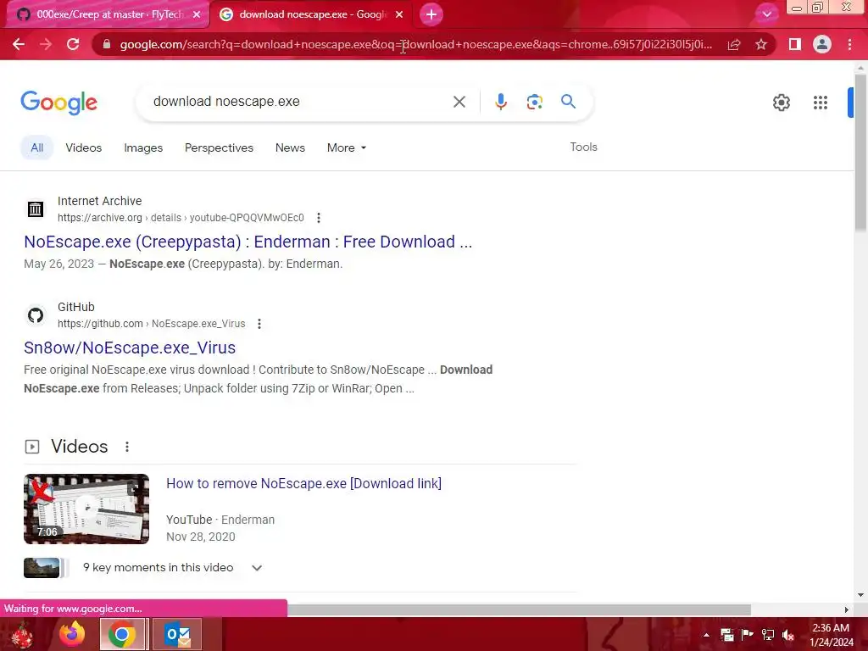The height and width of the screenshot is (651, 868).
Task: Open Chrome's three-dot menu
Action: [849, 44]
